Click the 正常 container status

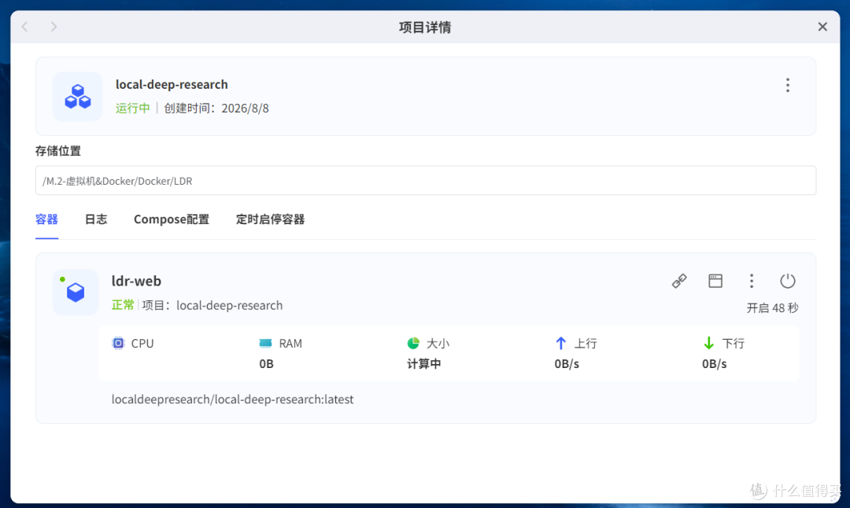[x=123, y=305]
